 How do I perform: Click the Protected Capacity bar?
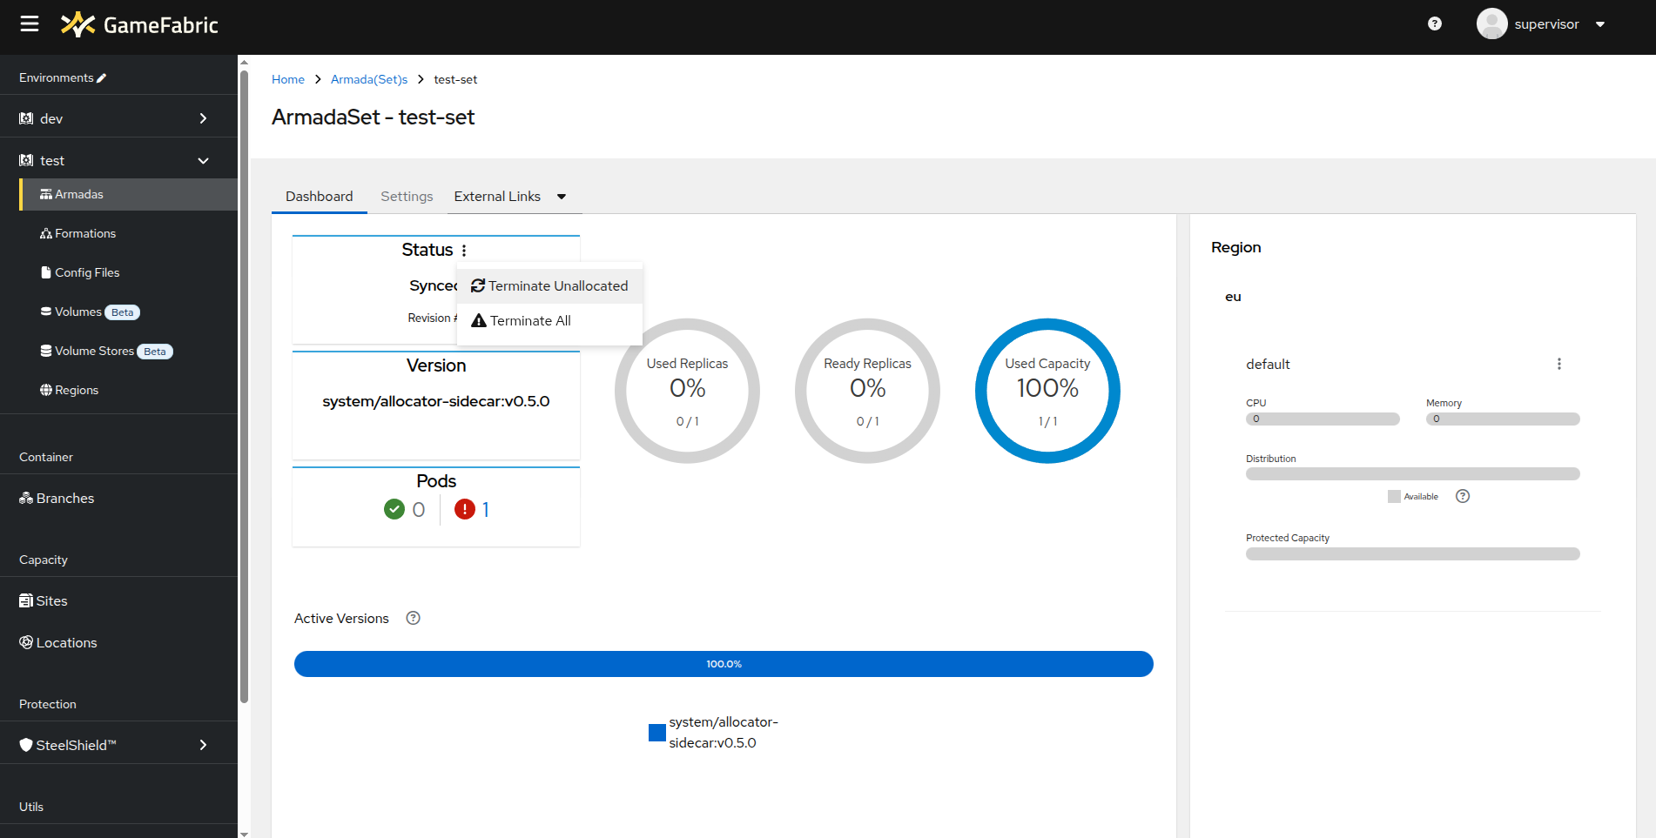pyautogui.click(x=1412, y=553)
